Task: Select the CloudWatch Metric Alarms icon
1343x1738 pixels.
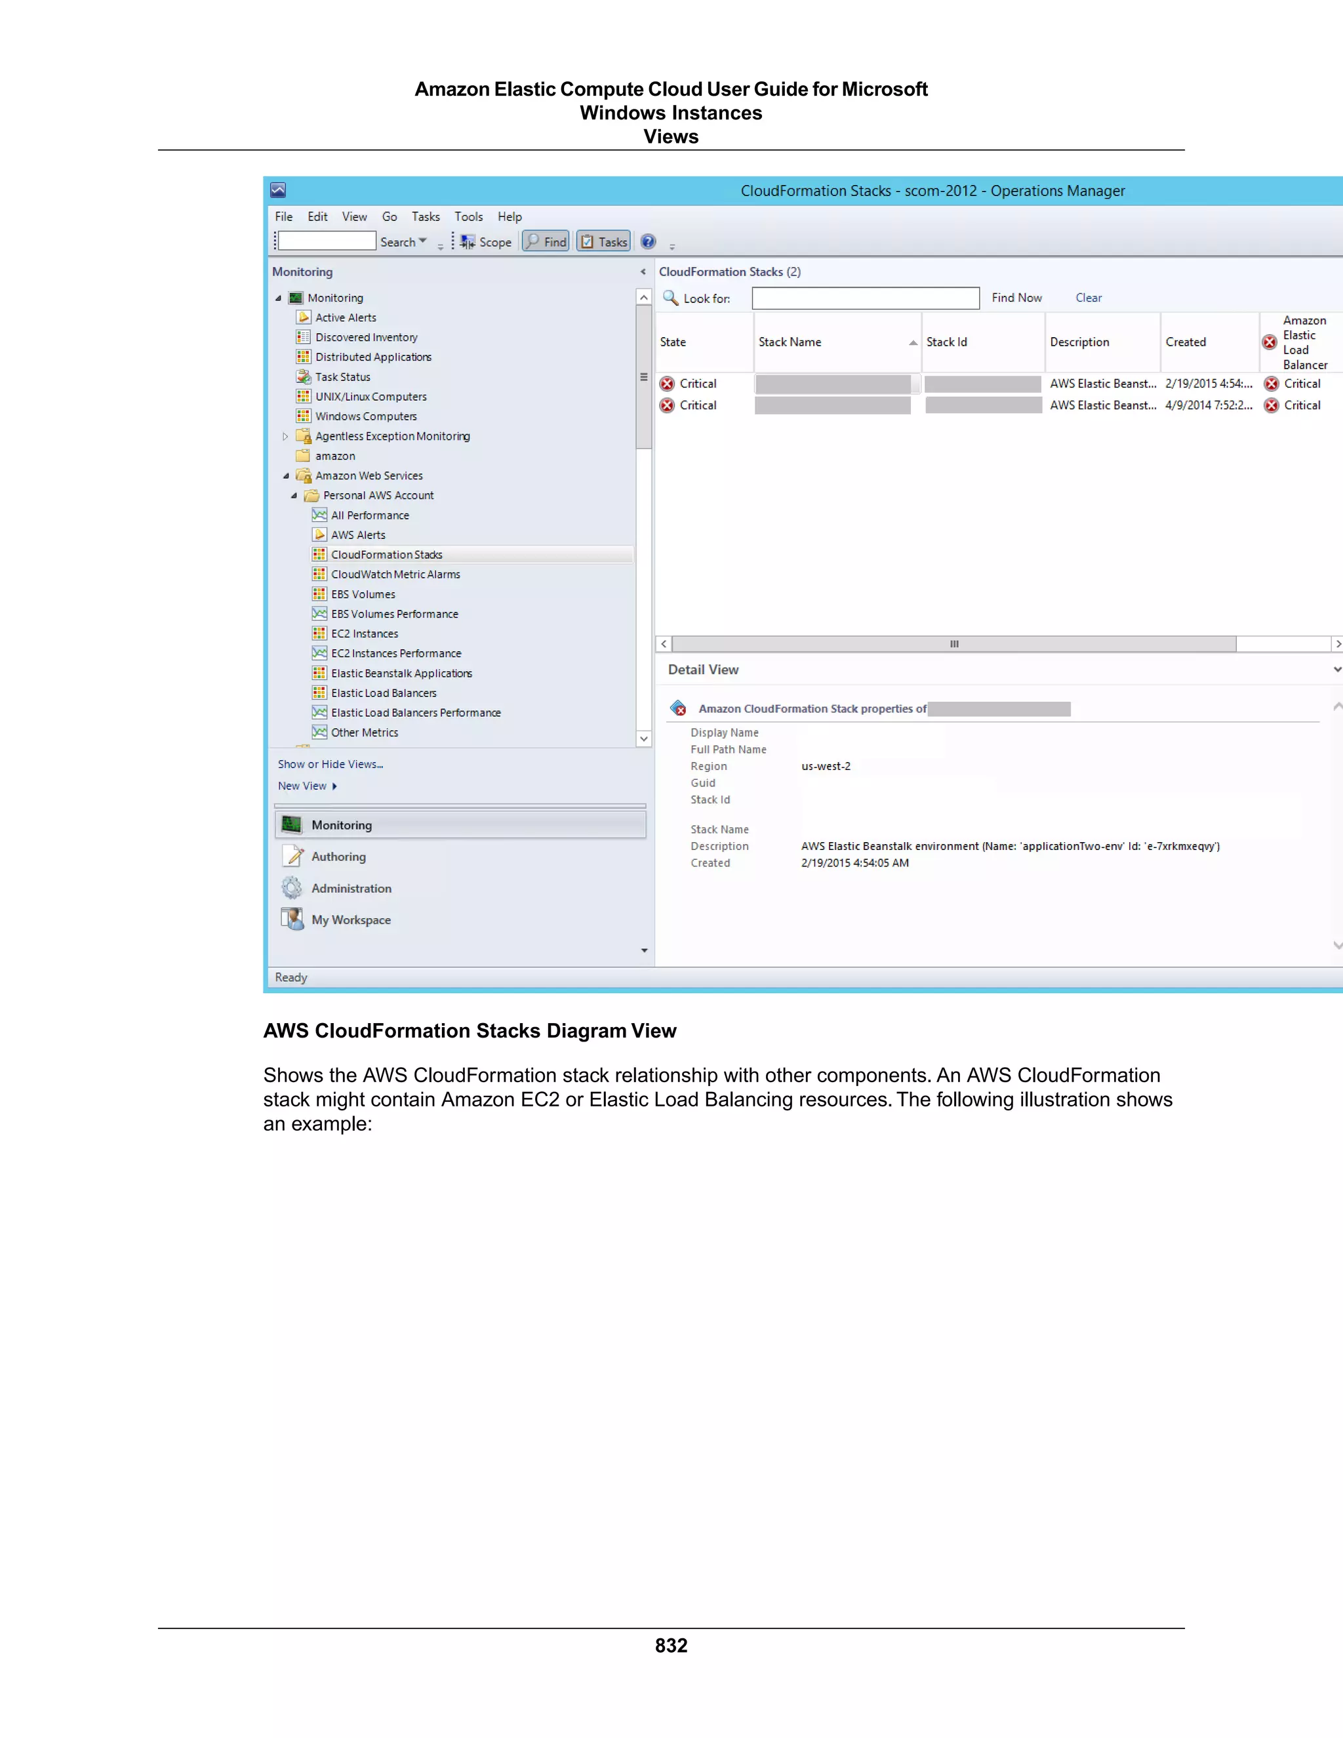Action: pos(319,574)
